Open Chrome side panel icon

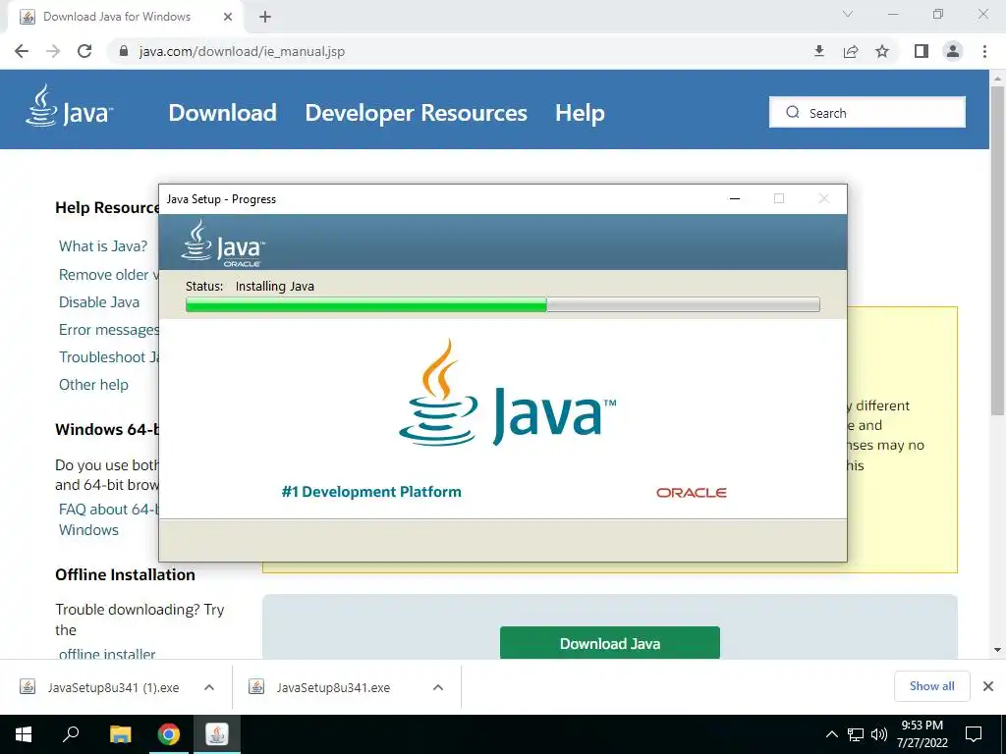point(922,51)
